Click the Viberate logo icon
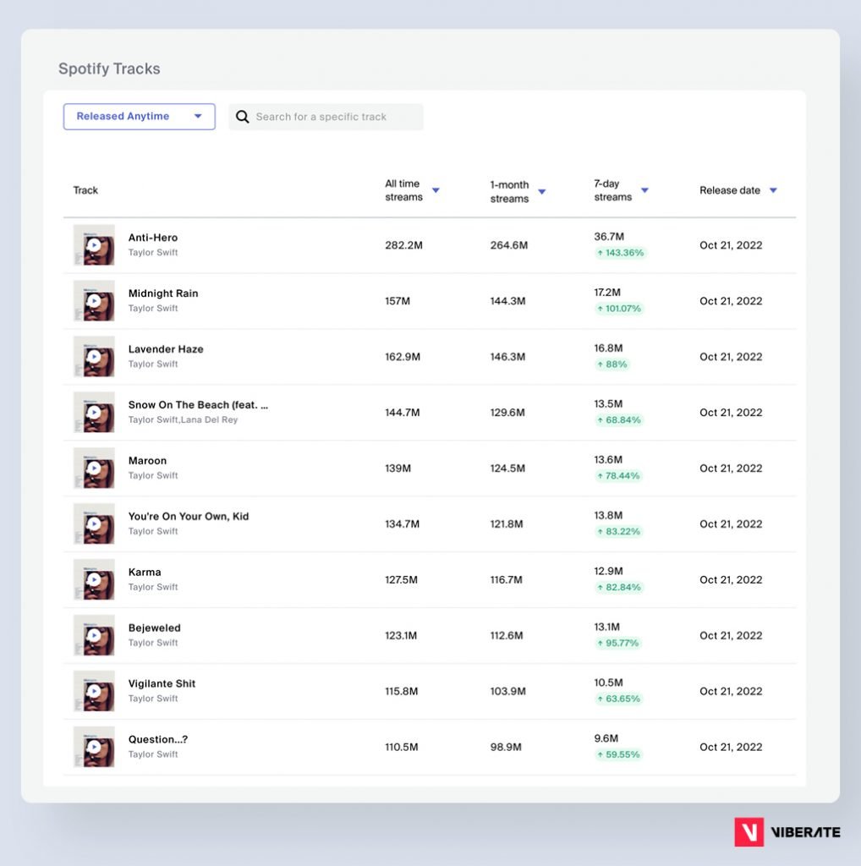This screenshot has height=866, width=861. click(x=749, y=832)
